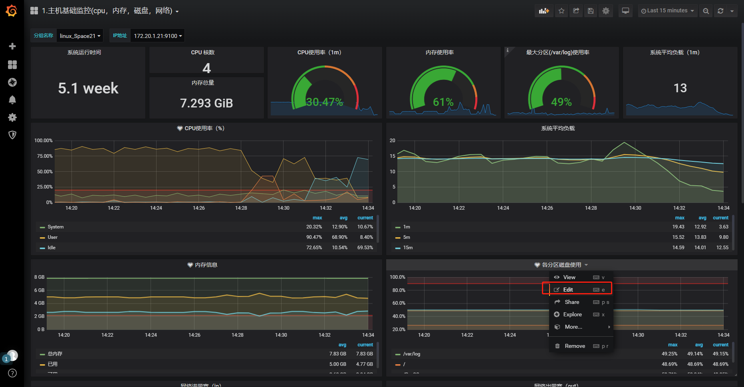Click the Share dashboard icon
The image size is (744, 387).
576,11
